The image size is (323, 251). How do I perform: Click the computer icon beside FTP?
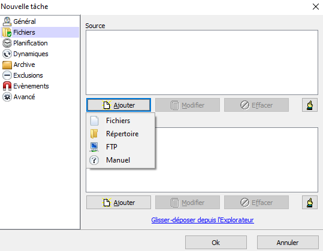(x=94, y=147)
